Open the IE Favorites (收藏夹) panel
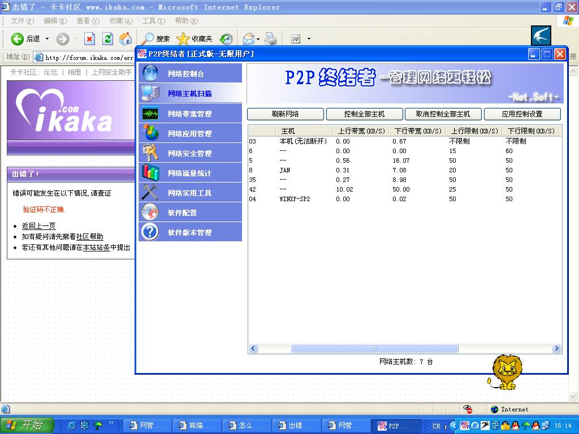The width and height of the screenshot is (579, 434). click(x=195, y=38)
